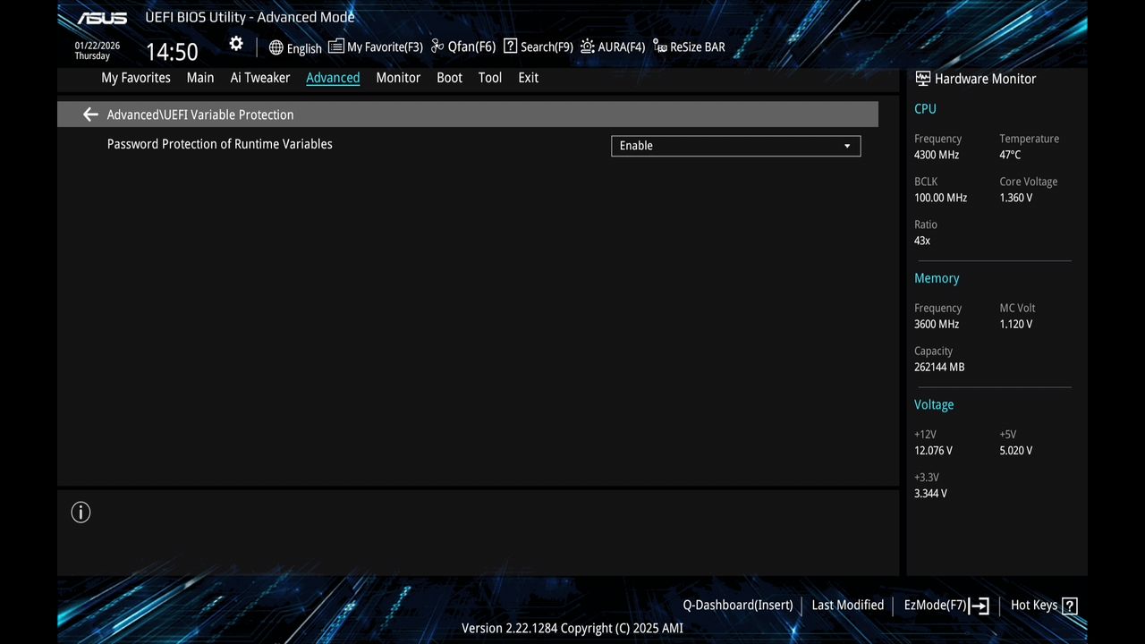Open Q-Dashboard(Insert)
Image resolution: width=1145 pixels, height=644 pixels.
tap(737, 606)
